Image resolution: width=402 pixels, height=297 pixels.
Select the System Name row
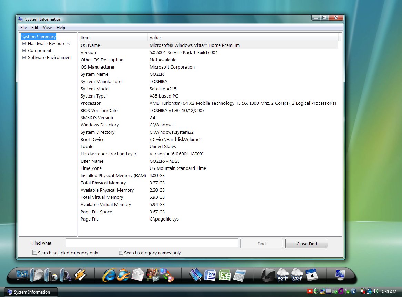(x=209, y=74)
